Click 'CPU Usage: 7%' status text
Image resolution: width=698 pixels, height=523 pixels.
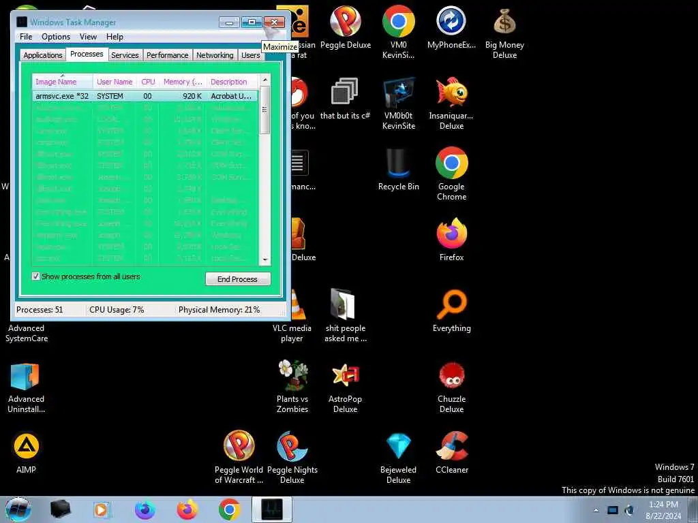click(x=117, y=310)
